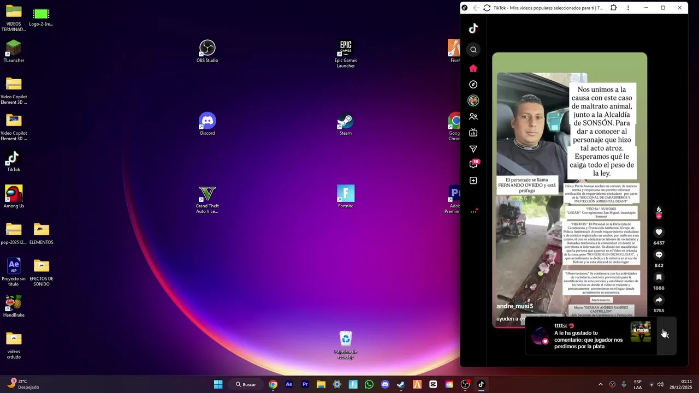Open the three-dot app menu in the title bar
The height and width of the screenshot is (393, 699).
628,8
